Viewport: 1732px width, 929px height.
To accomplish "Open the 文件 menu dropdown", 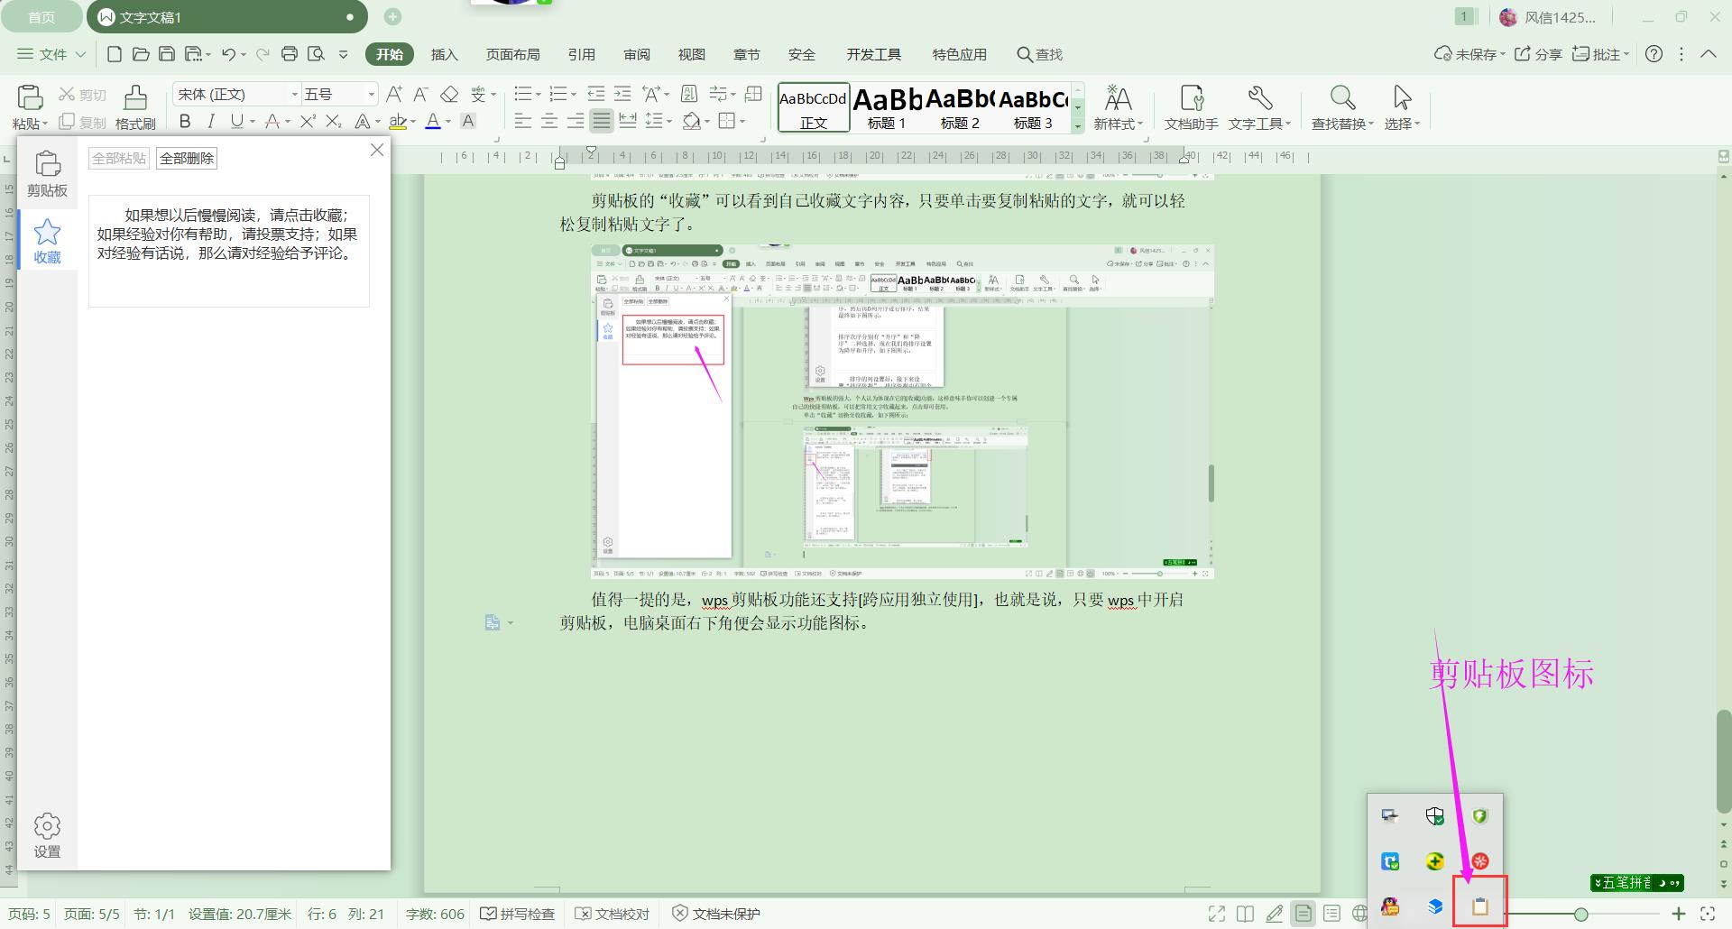I will [51, 54].
